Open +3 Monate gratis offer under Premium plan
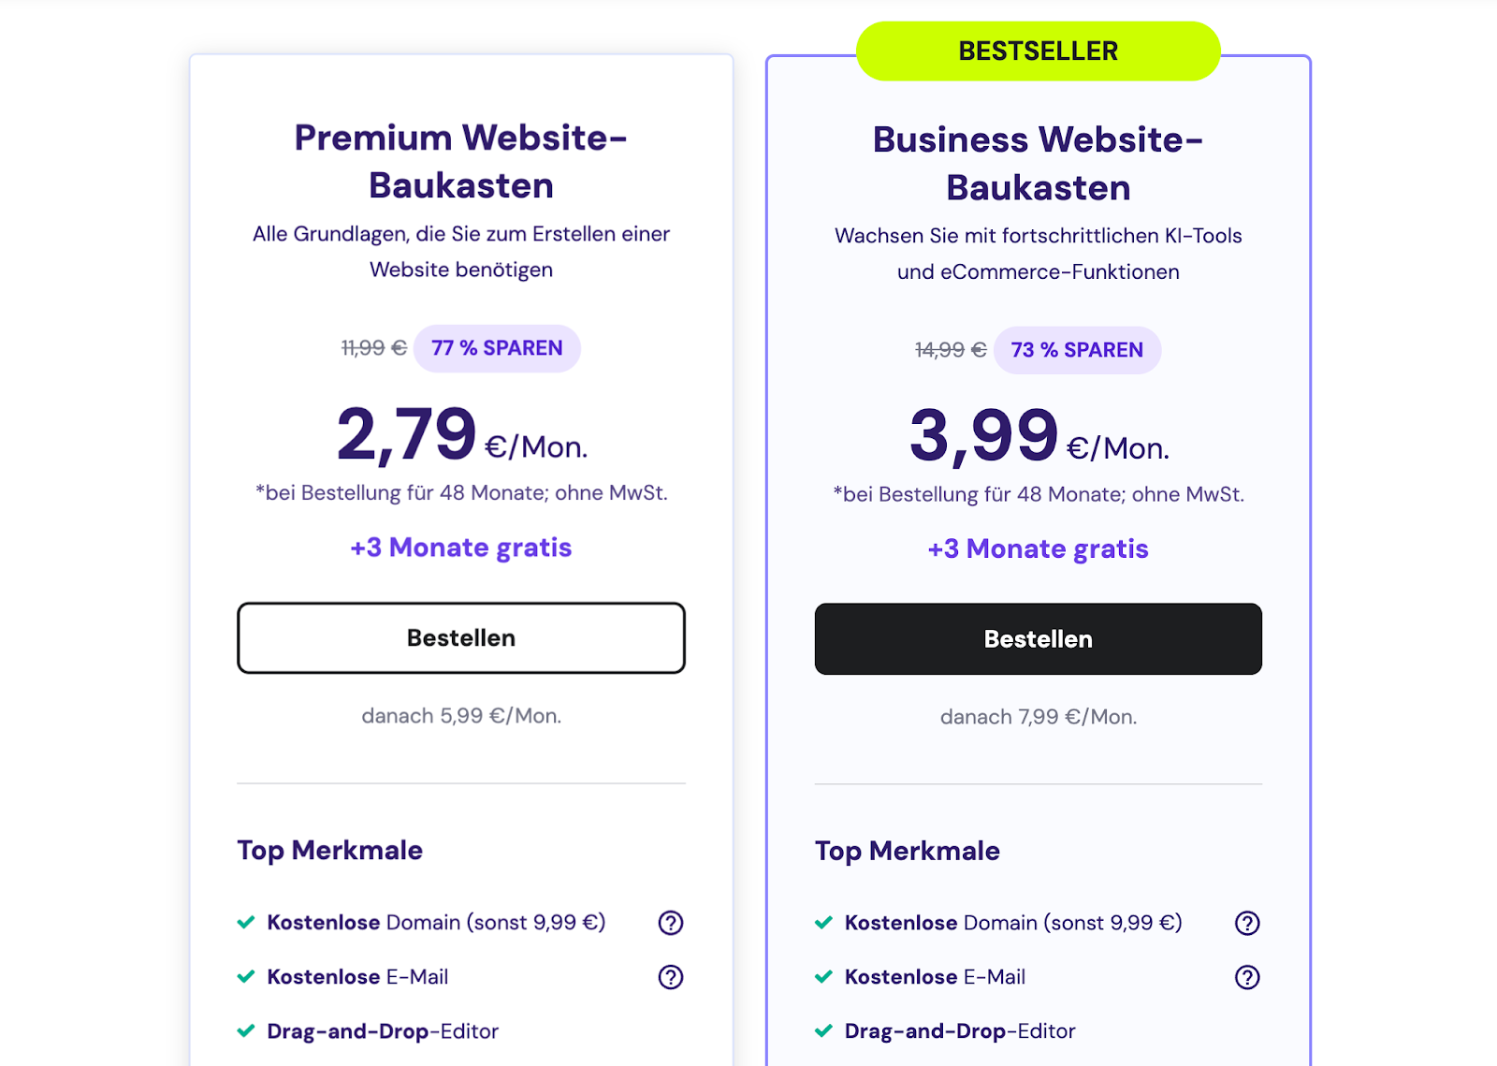Screen dimensions: 1497x1066 459,548
